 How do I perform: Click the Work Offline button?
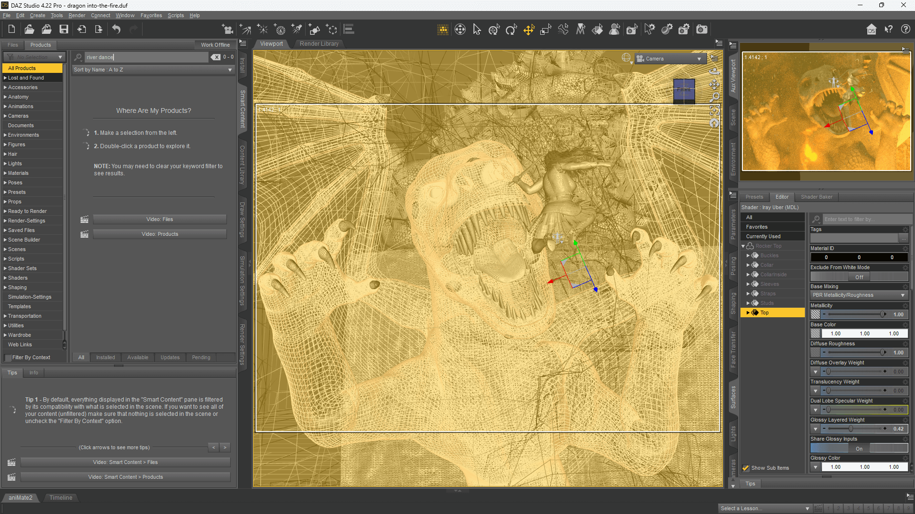click(215, 45)
